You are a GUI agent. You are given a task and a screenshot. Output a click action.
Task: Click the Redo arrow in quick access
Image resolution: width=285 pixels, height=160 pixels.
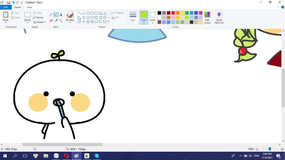(18, 2)
